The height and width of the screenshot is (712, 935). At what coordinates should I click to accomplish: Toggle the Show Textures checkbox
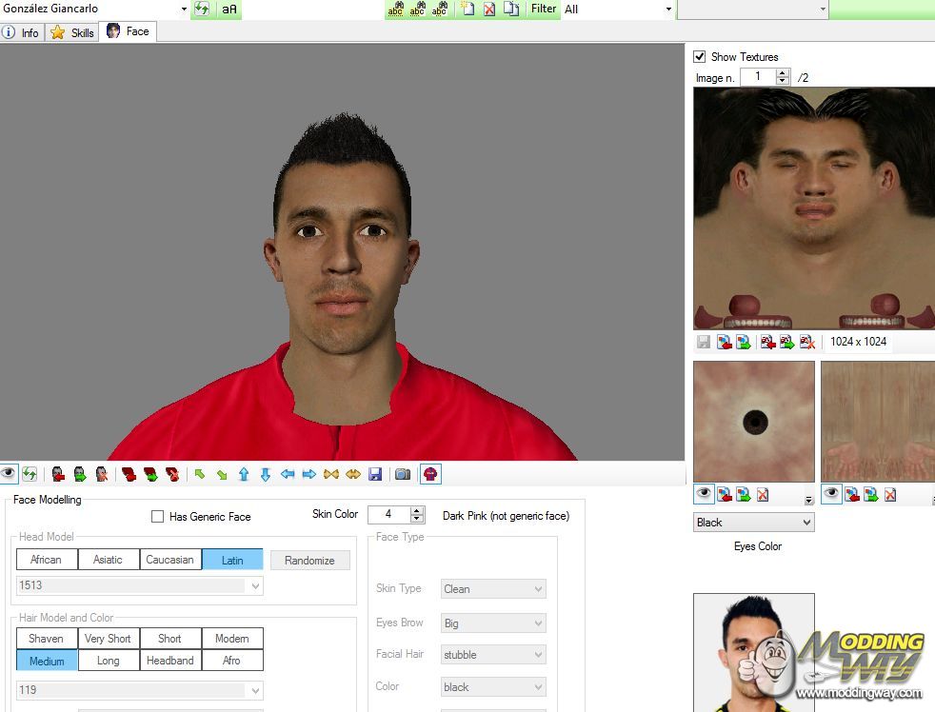700,57
